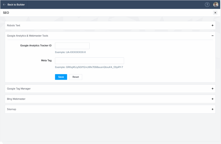221x144 pixels.
Task: Click the Sitemap section title
Action: coord(11,109)
